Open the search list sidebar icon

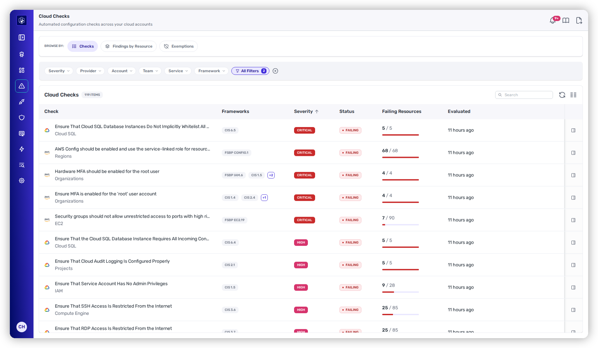pos(22,165)
